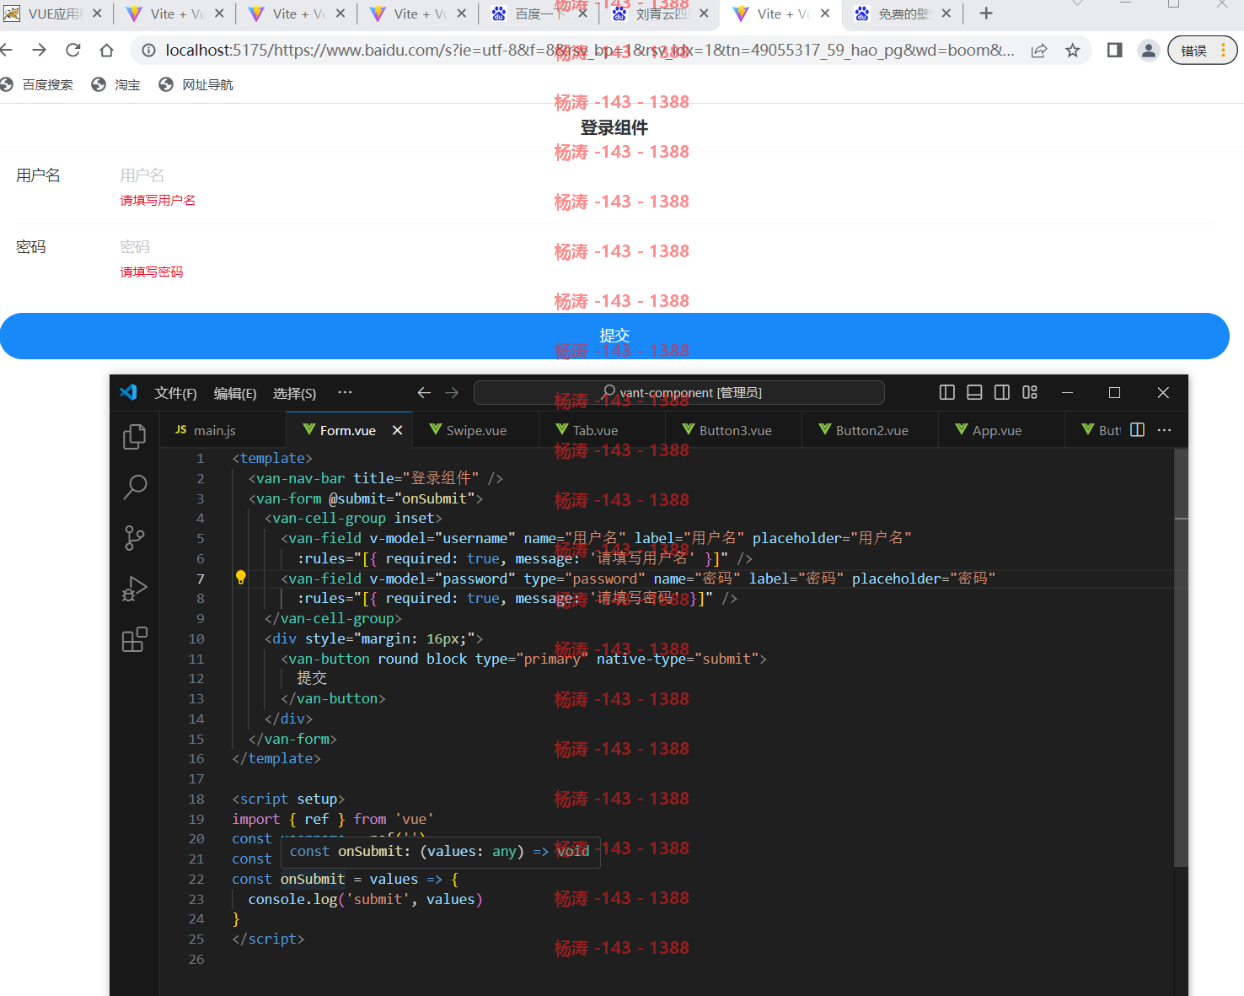The height and width of the screenshot is (996, 1244).
Task: Open Customize Layout in VS Code title bar
Action: coord(1030,392)
